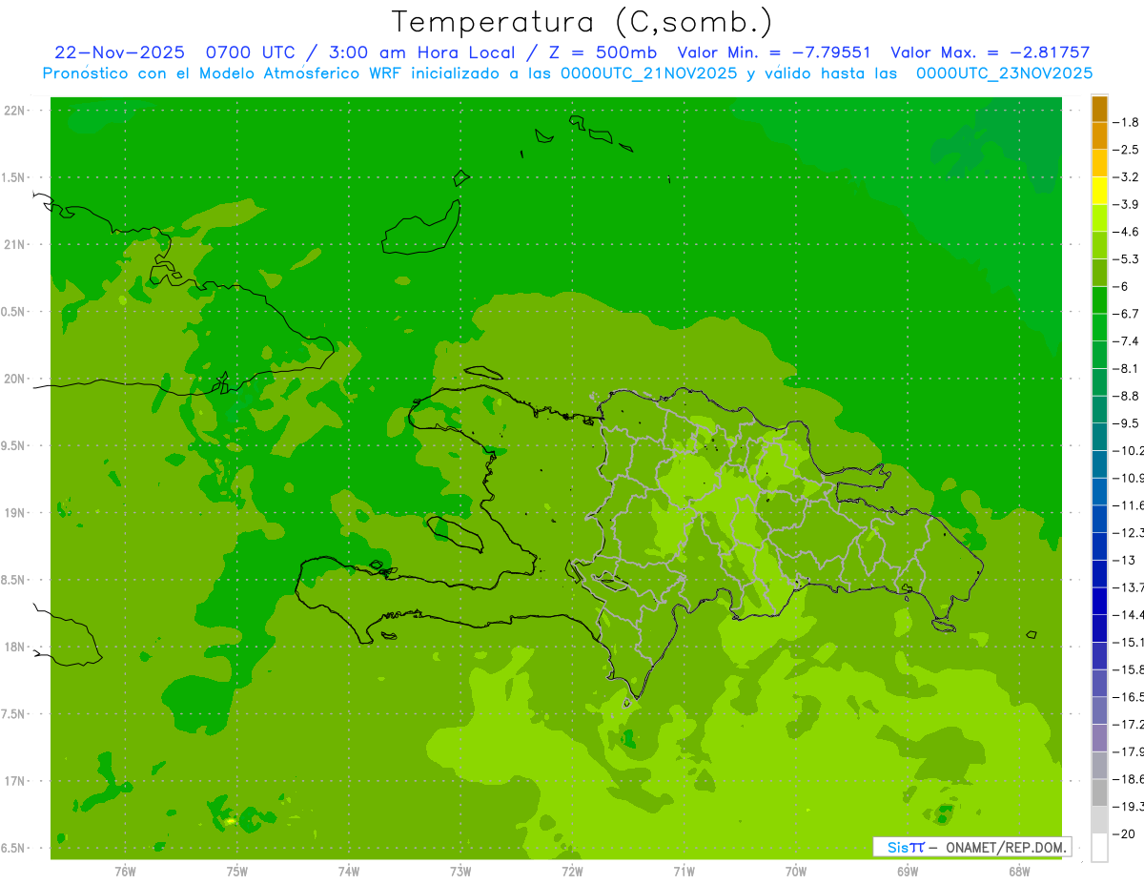Image resolution: width=1144 pixels, height=884 pixels.
Task: Click the "-8.1" legend label
Action: [1127, 368]
